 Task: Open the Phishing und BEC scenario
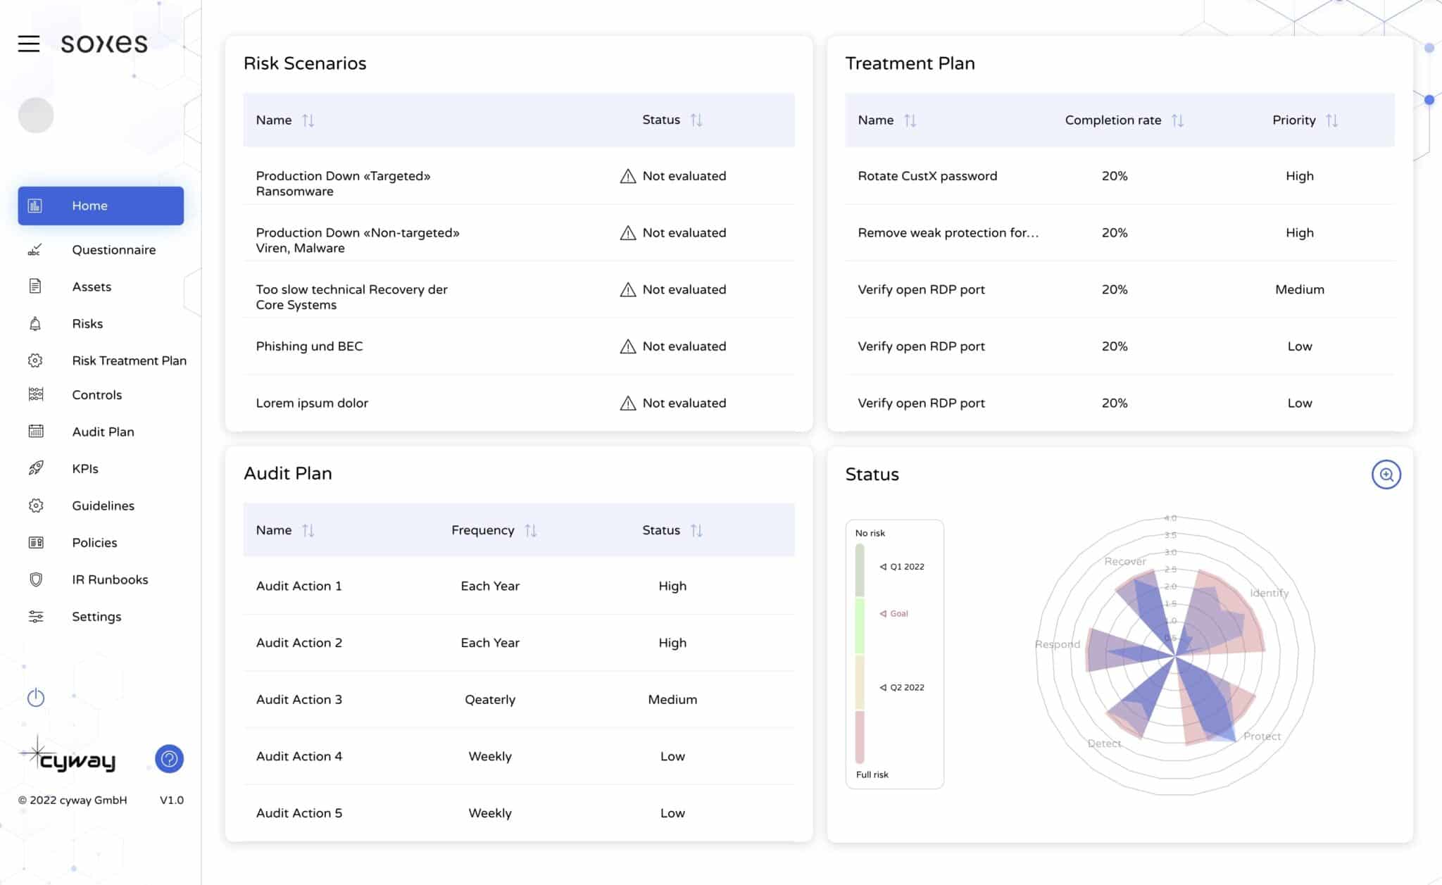(309, 346)
